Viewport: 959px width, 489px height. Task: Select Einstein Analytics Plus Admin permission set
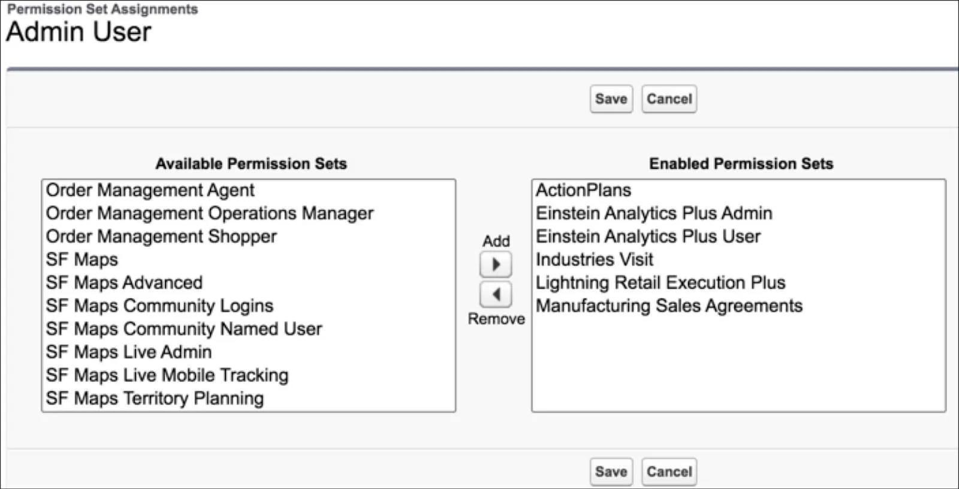654,213
